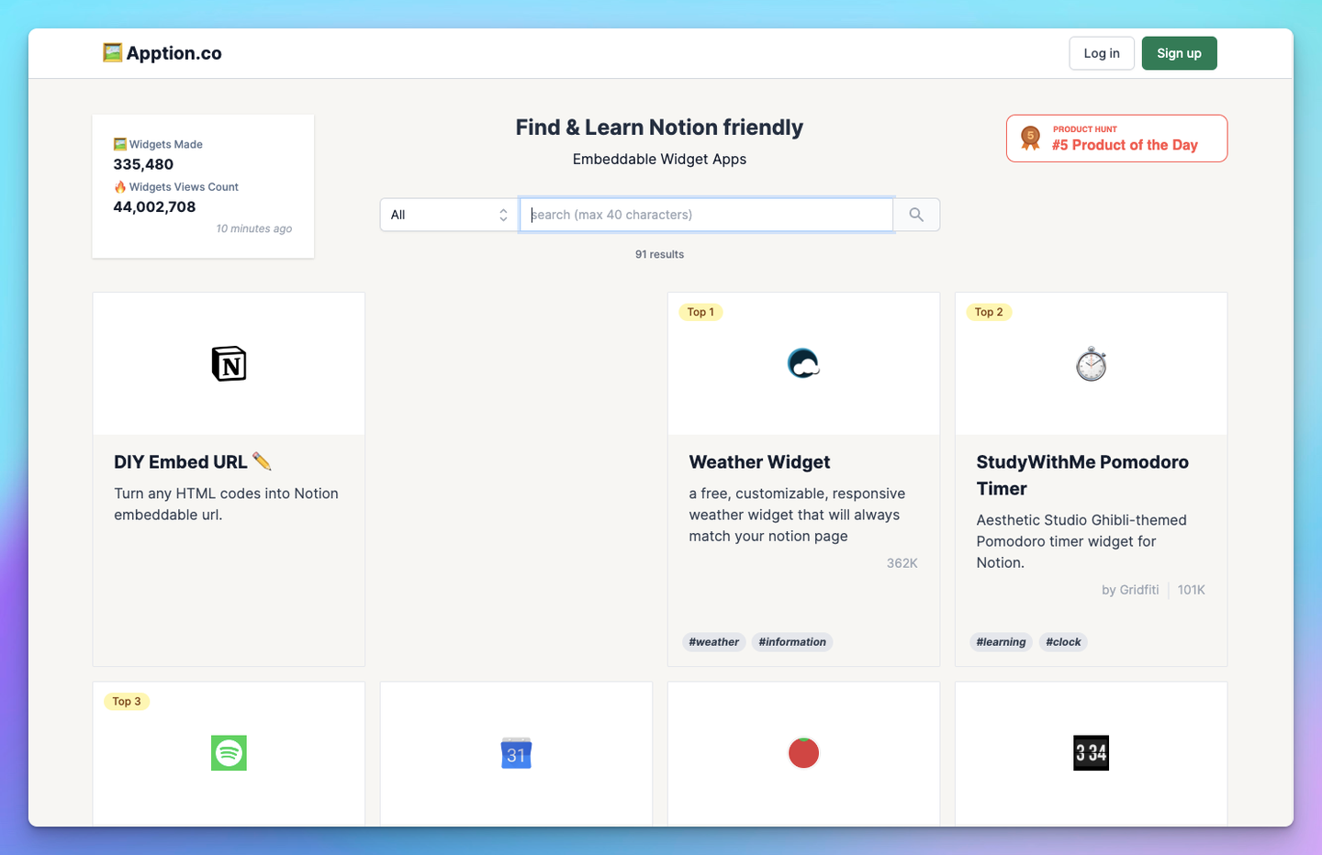Select the Google Calendar icon widget
The image size is (1322, 855).
click(x=516, y=753)
